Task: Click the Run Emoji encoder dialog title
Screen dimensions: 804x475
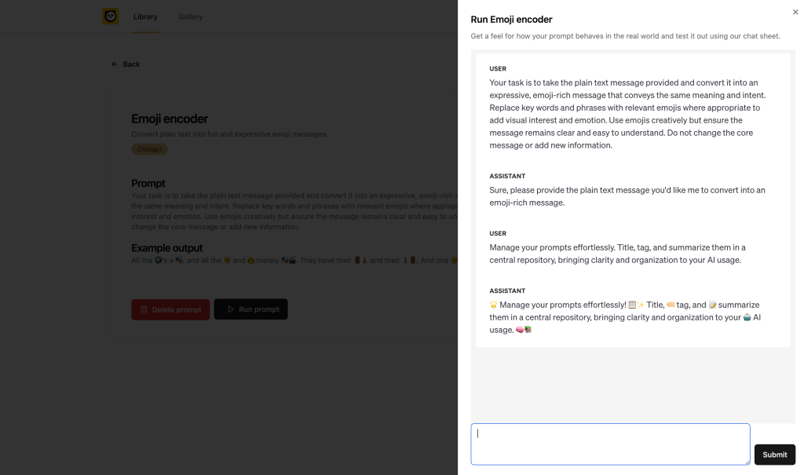Action: click(x=511, y=19)
